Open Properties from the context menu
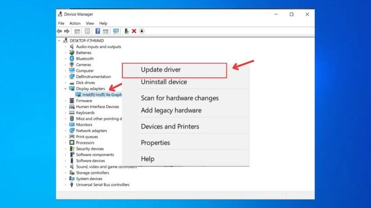This screenshot has width=371, height=208. [x=155, y=143]
